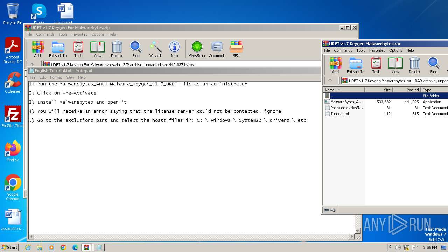Switch to WinRAR taskbar button
Viewport: 448px width, 252px height.
[87, 247]
